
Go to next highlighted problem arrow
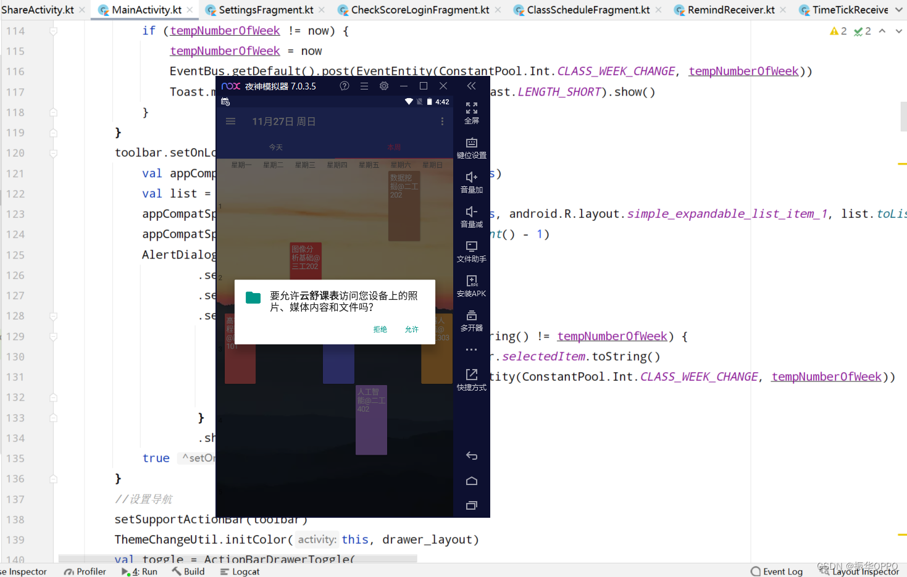898,31
